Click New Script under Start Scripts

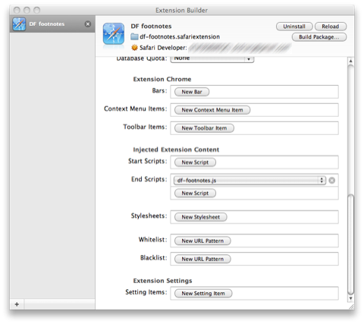(x=195, y=162)
